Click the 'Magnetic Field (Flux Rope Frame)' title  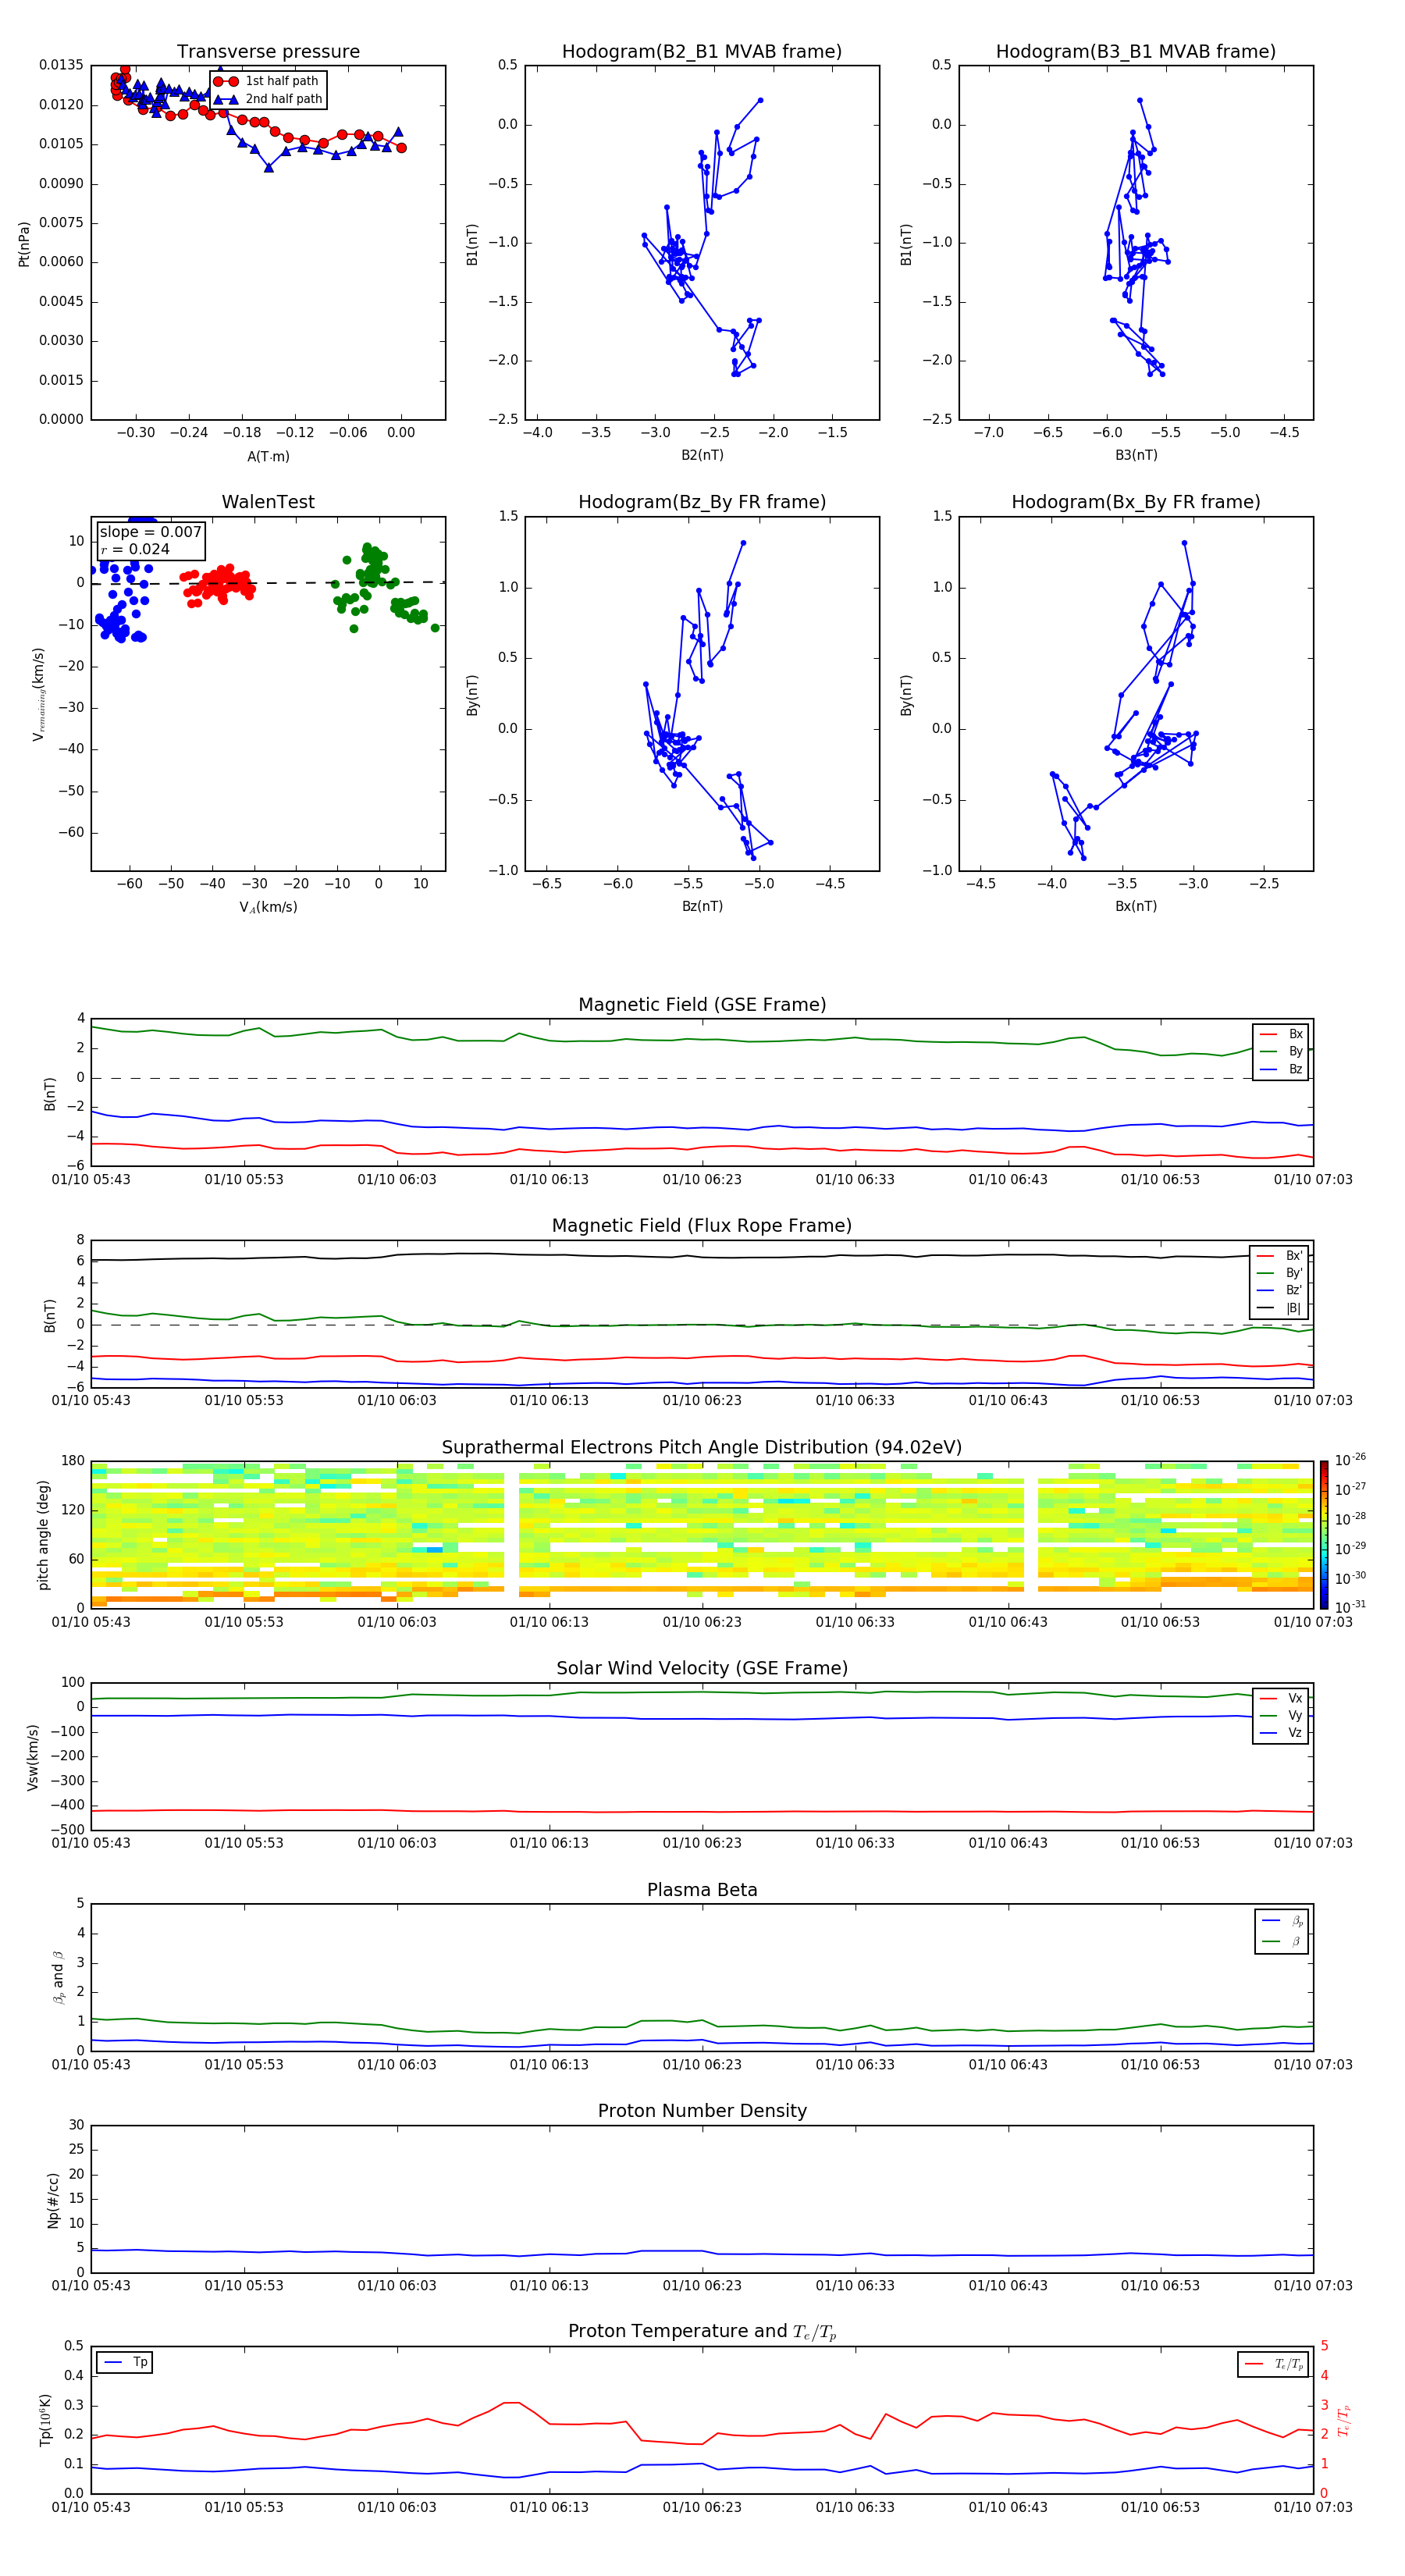702,1226
